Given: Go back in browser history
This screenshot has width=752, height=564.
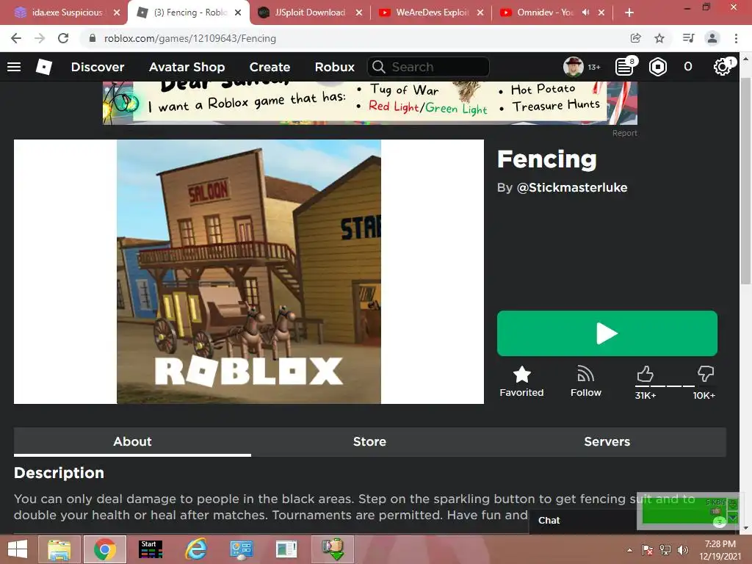Looking at the screenshot, I should point(16,38).
